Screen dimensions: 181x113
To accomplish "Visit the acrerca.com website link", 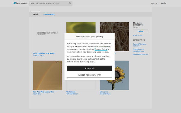I will pyautogui.click(x=138, y=35).
